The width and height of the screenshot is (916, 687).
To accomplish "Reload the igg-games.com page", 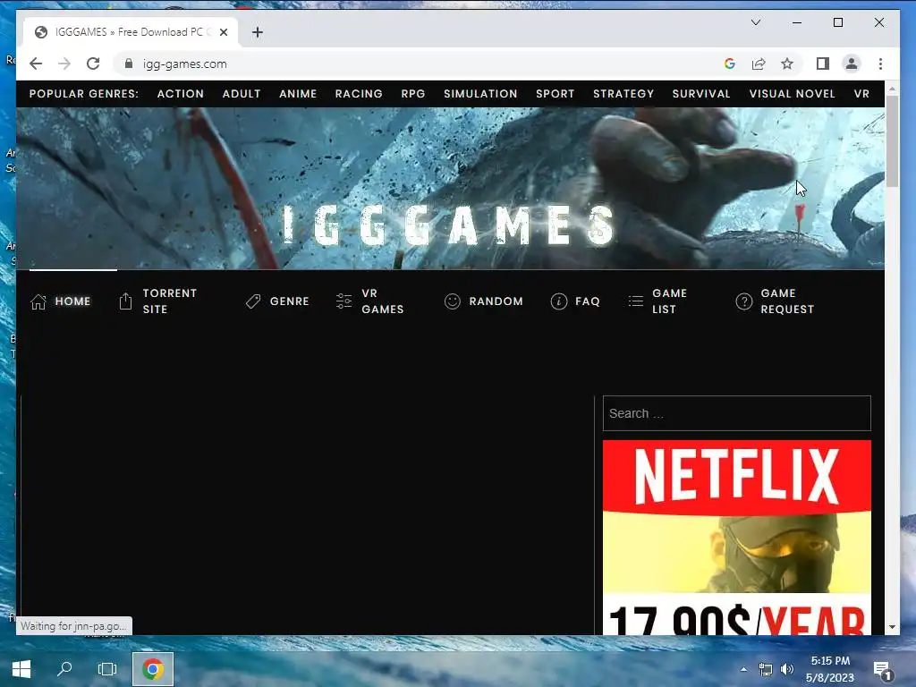I will pos(93,64).
